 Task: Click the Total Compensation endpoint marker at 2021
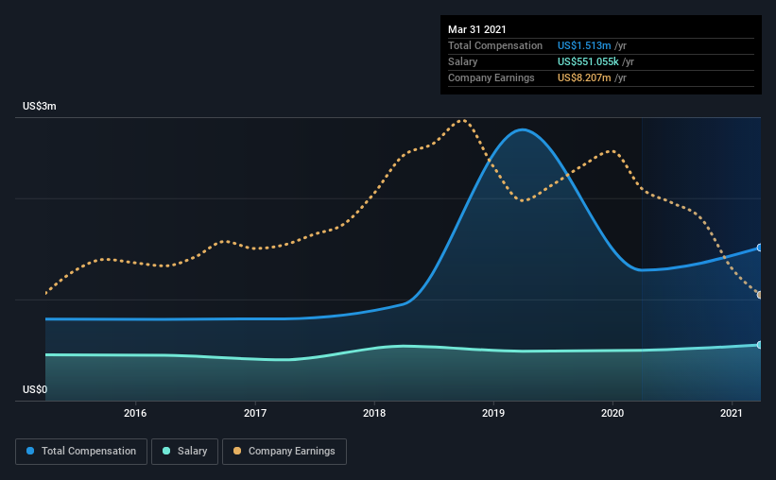(759, 248)
